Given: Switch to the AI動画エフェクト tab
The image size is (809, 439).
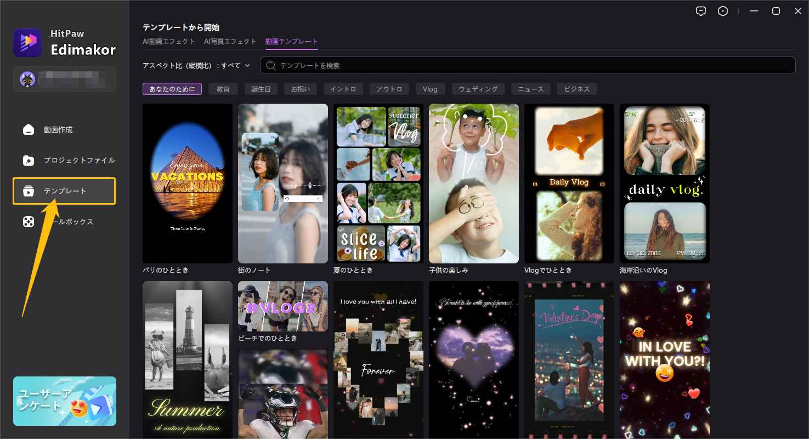Looking at the screenshot, I should pyautogui.click(x=169, y=42).
